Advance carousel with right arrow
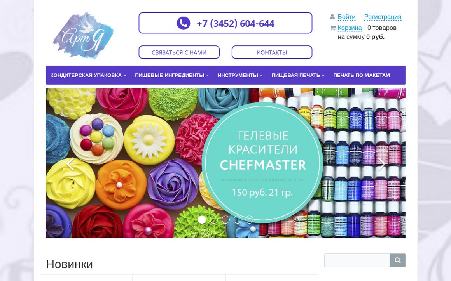This screenshot has height=281, width=451. pos(381,164)
